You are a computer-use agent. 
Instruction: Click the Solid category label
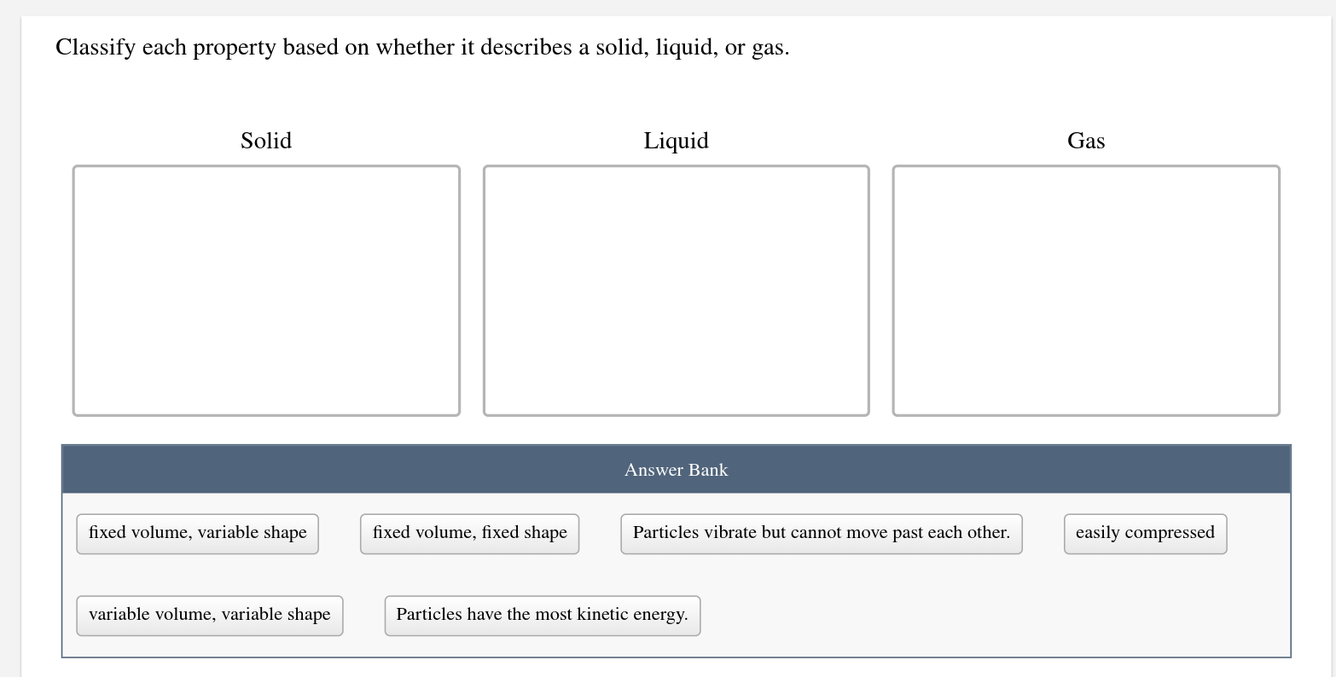pyautogui.click(x=265, y=141)
